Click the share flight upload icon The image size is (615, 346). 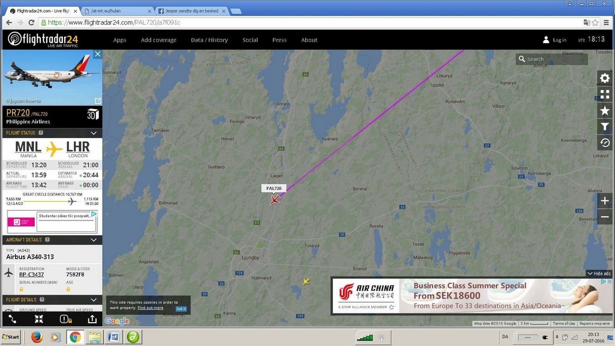click(x=92, y=320)
